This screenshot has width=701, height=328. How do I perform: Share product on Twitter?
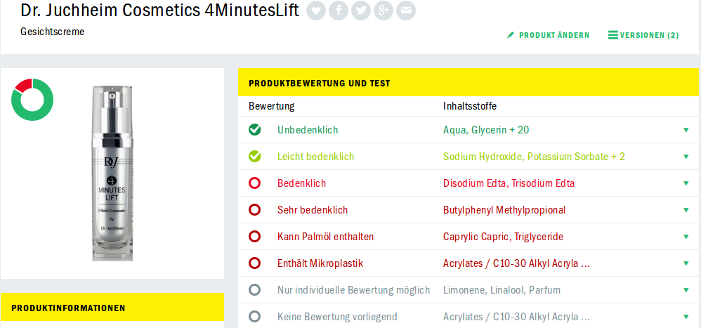click(361, 11)
